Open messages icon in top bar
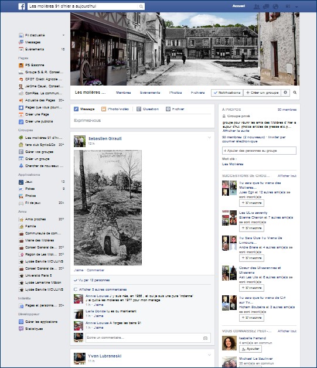Image resolution: width=317 pixels, height=368 pixels. point(266,6)
